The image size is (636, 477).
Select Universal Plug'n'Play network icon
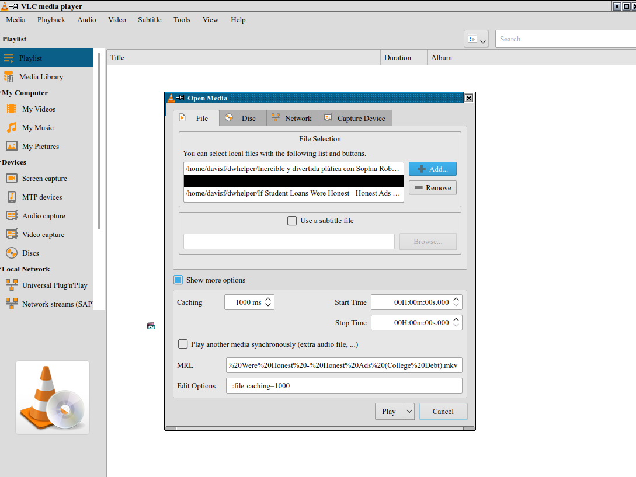click(x=12, y=285)
